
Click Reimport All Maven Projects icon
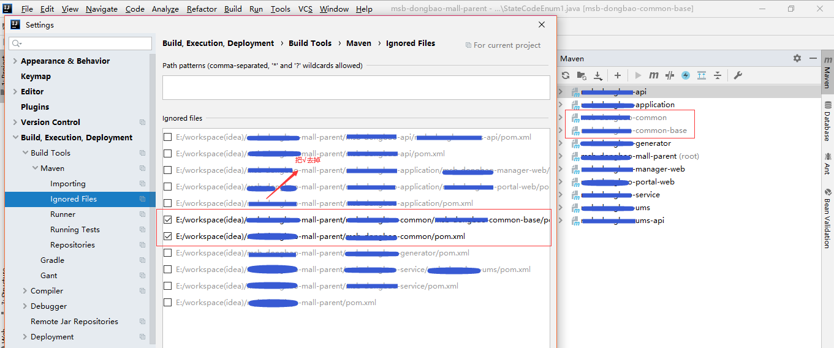pos(566,75)
